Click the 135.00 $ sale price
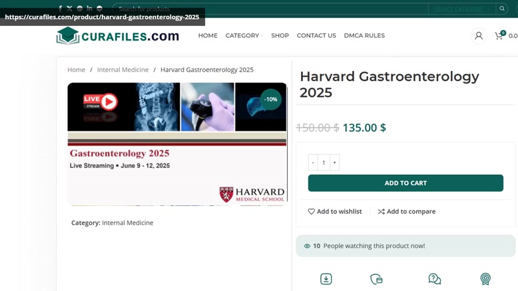Image resolution: width=518 pixels, height=291 pixels. tap(364, 128)
